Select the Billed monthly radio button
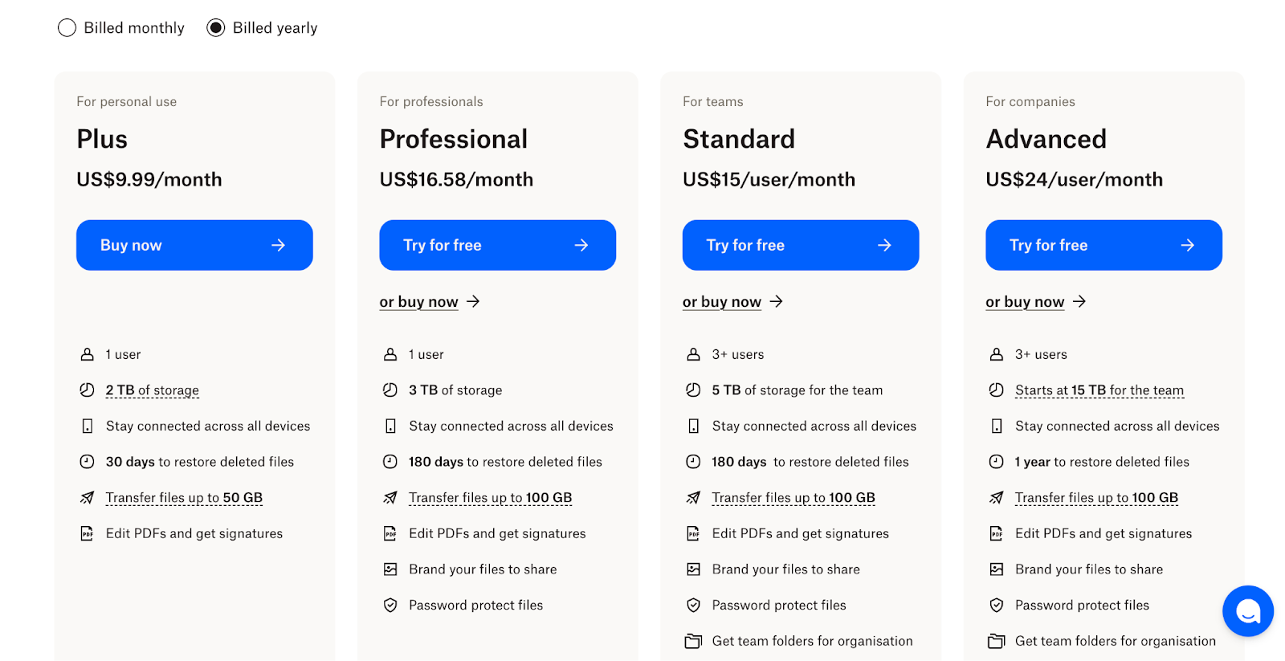The height and width of the screenshot is (661, 1285). (x=67, y=28)
